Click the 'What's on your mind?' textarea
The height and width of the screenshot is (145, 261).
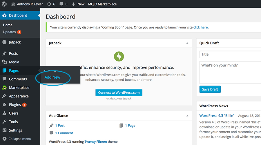click(x=230, y=72)
